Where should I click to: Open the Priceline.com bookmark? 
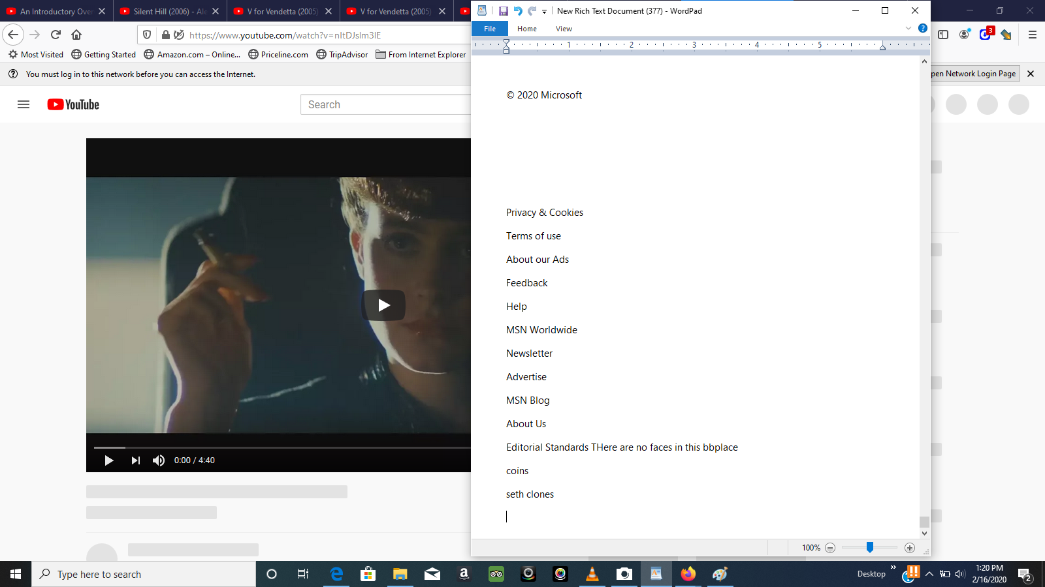[278, 55]
